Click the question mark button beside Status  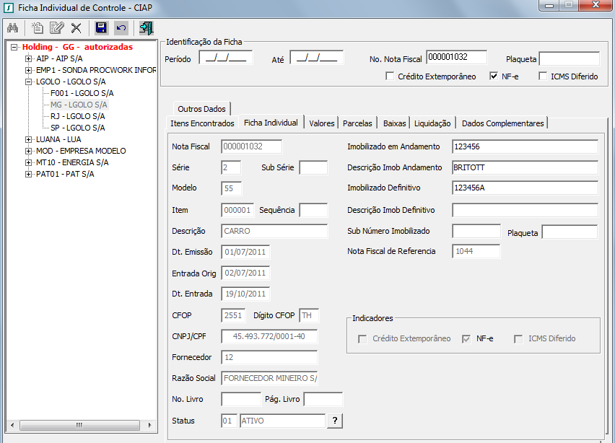pos(335,421)
